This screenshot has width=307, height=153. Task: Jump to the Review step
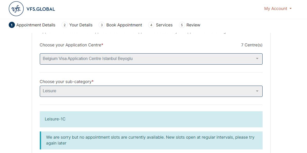coord(193,25)
